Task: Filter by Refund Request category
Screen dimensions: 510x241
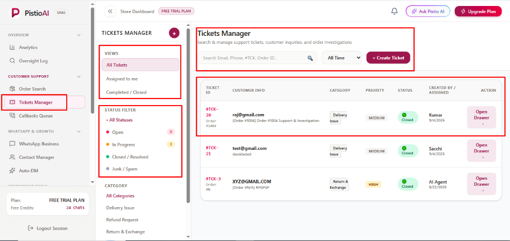Action: 123,220
